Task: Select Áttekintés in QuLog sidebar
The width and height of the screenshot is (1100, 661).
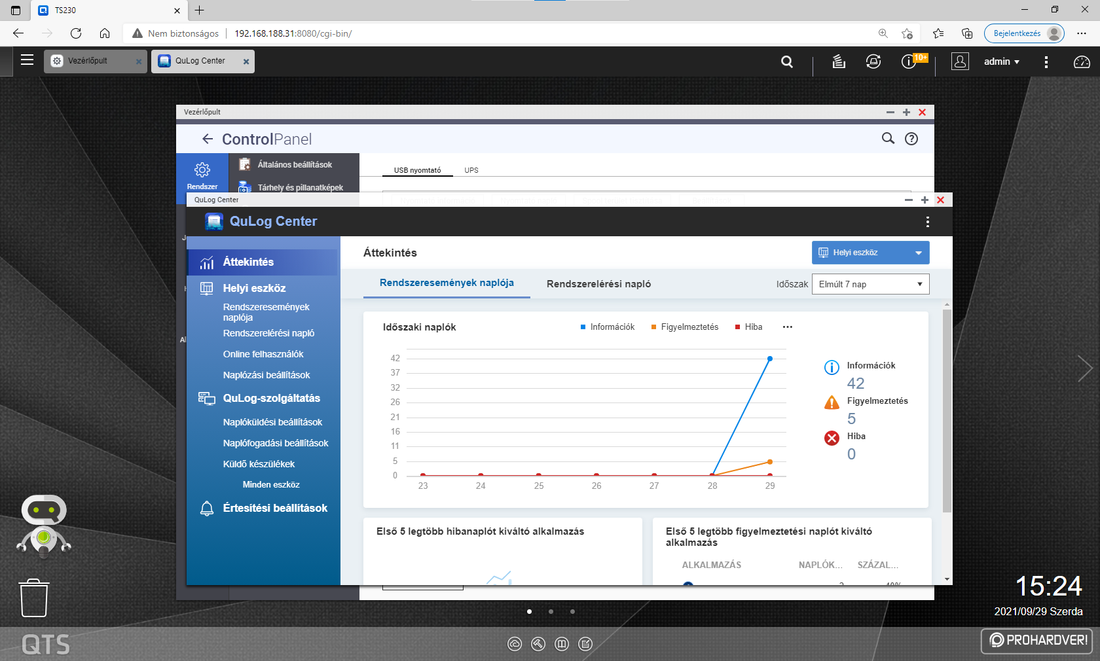Action: click(262, 262)
